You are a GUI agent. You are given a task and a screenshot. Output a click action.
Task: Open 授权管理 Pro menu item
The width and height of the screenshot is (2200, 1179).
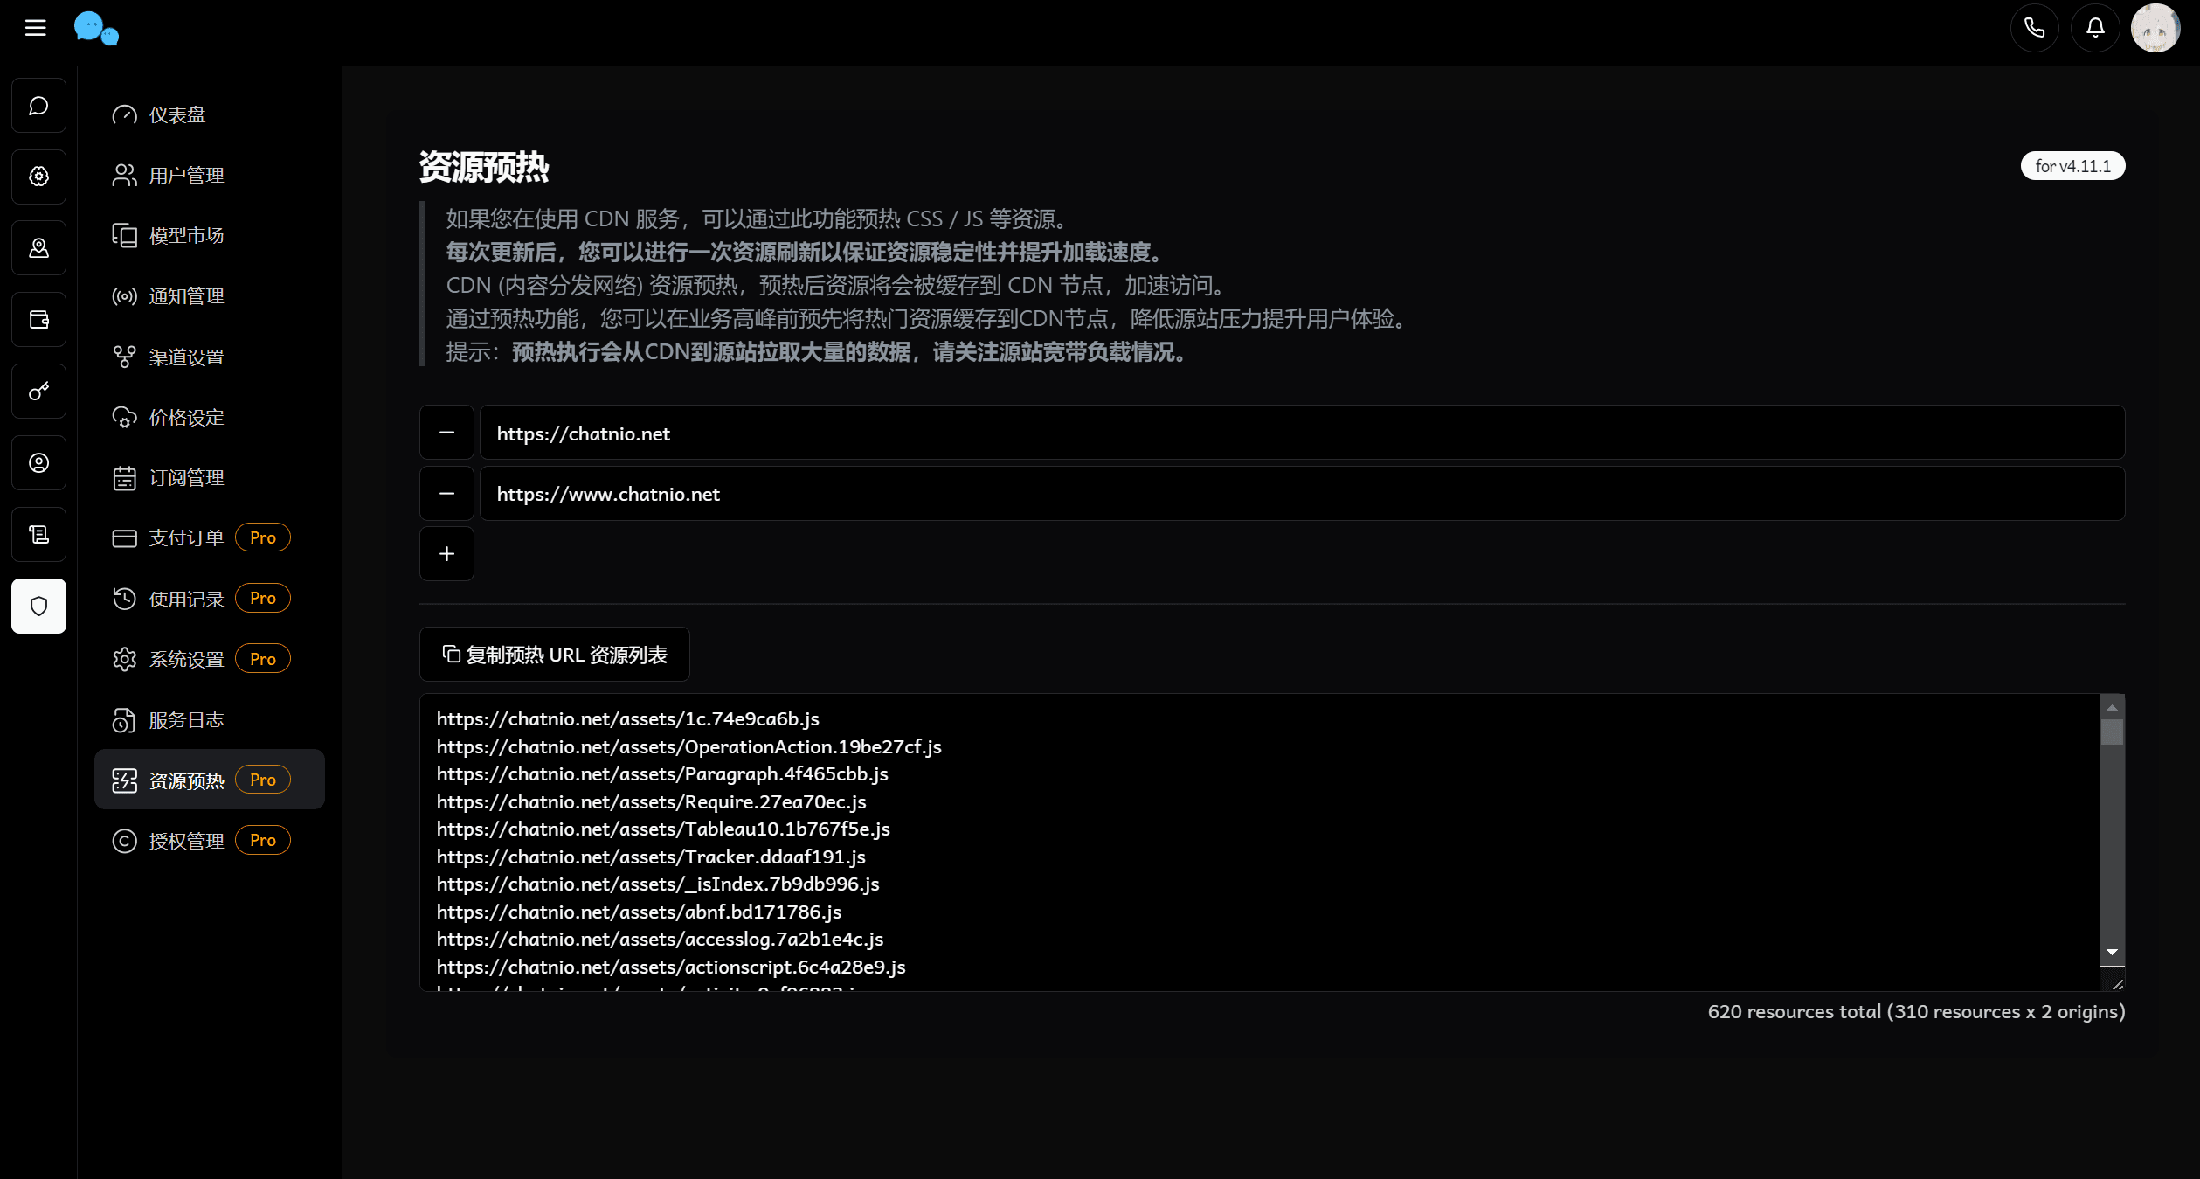point(210,840)
